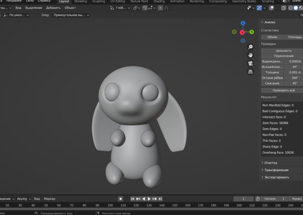Open the Sculpting workspace tab
The width and height of the screenshot is (303, 215).
click(99, 1)
